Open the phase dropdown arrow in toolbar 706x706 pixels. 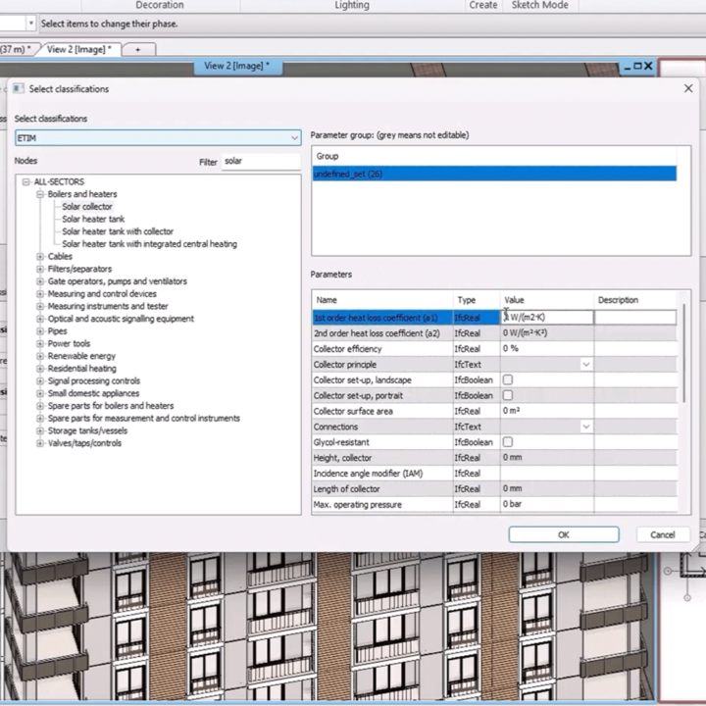pyautogui.click(x=30, y=24)
